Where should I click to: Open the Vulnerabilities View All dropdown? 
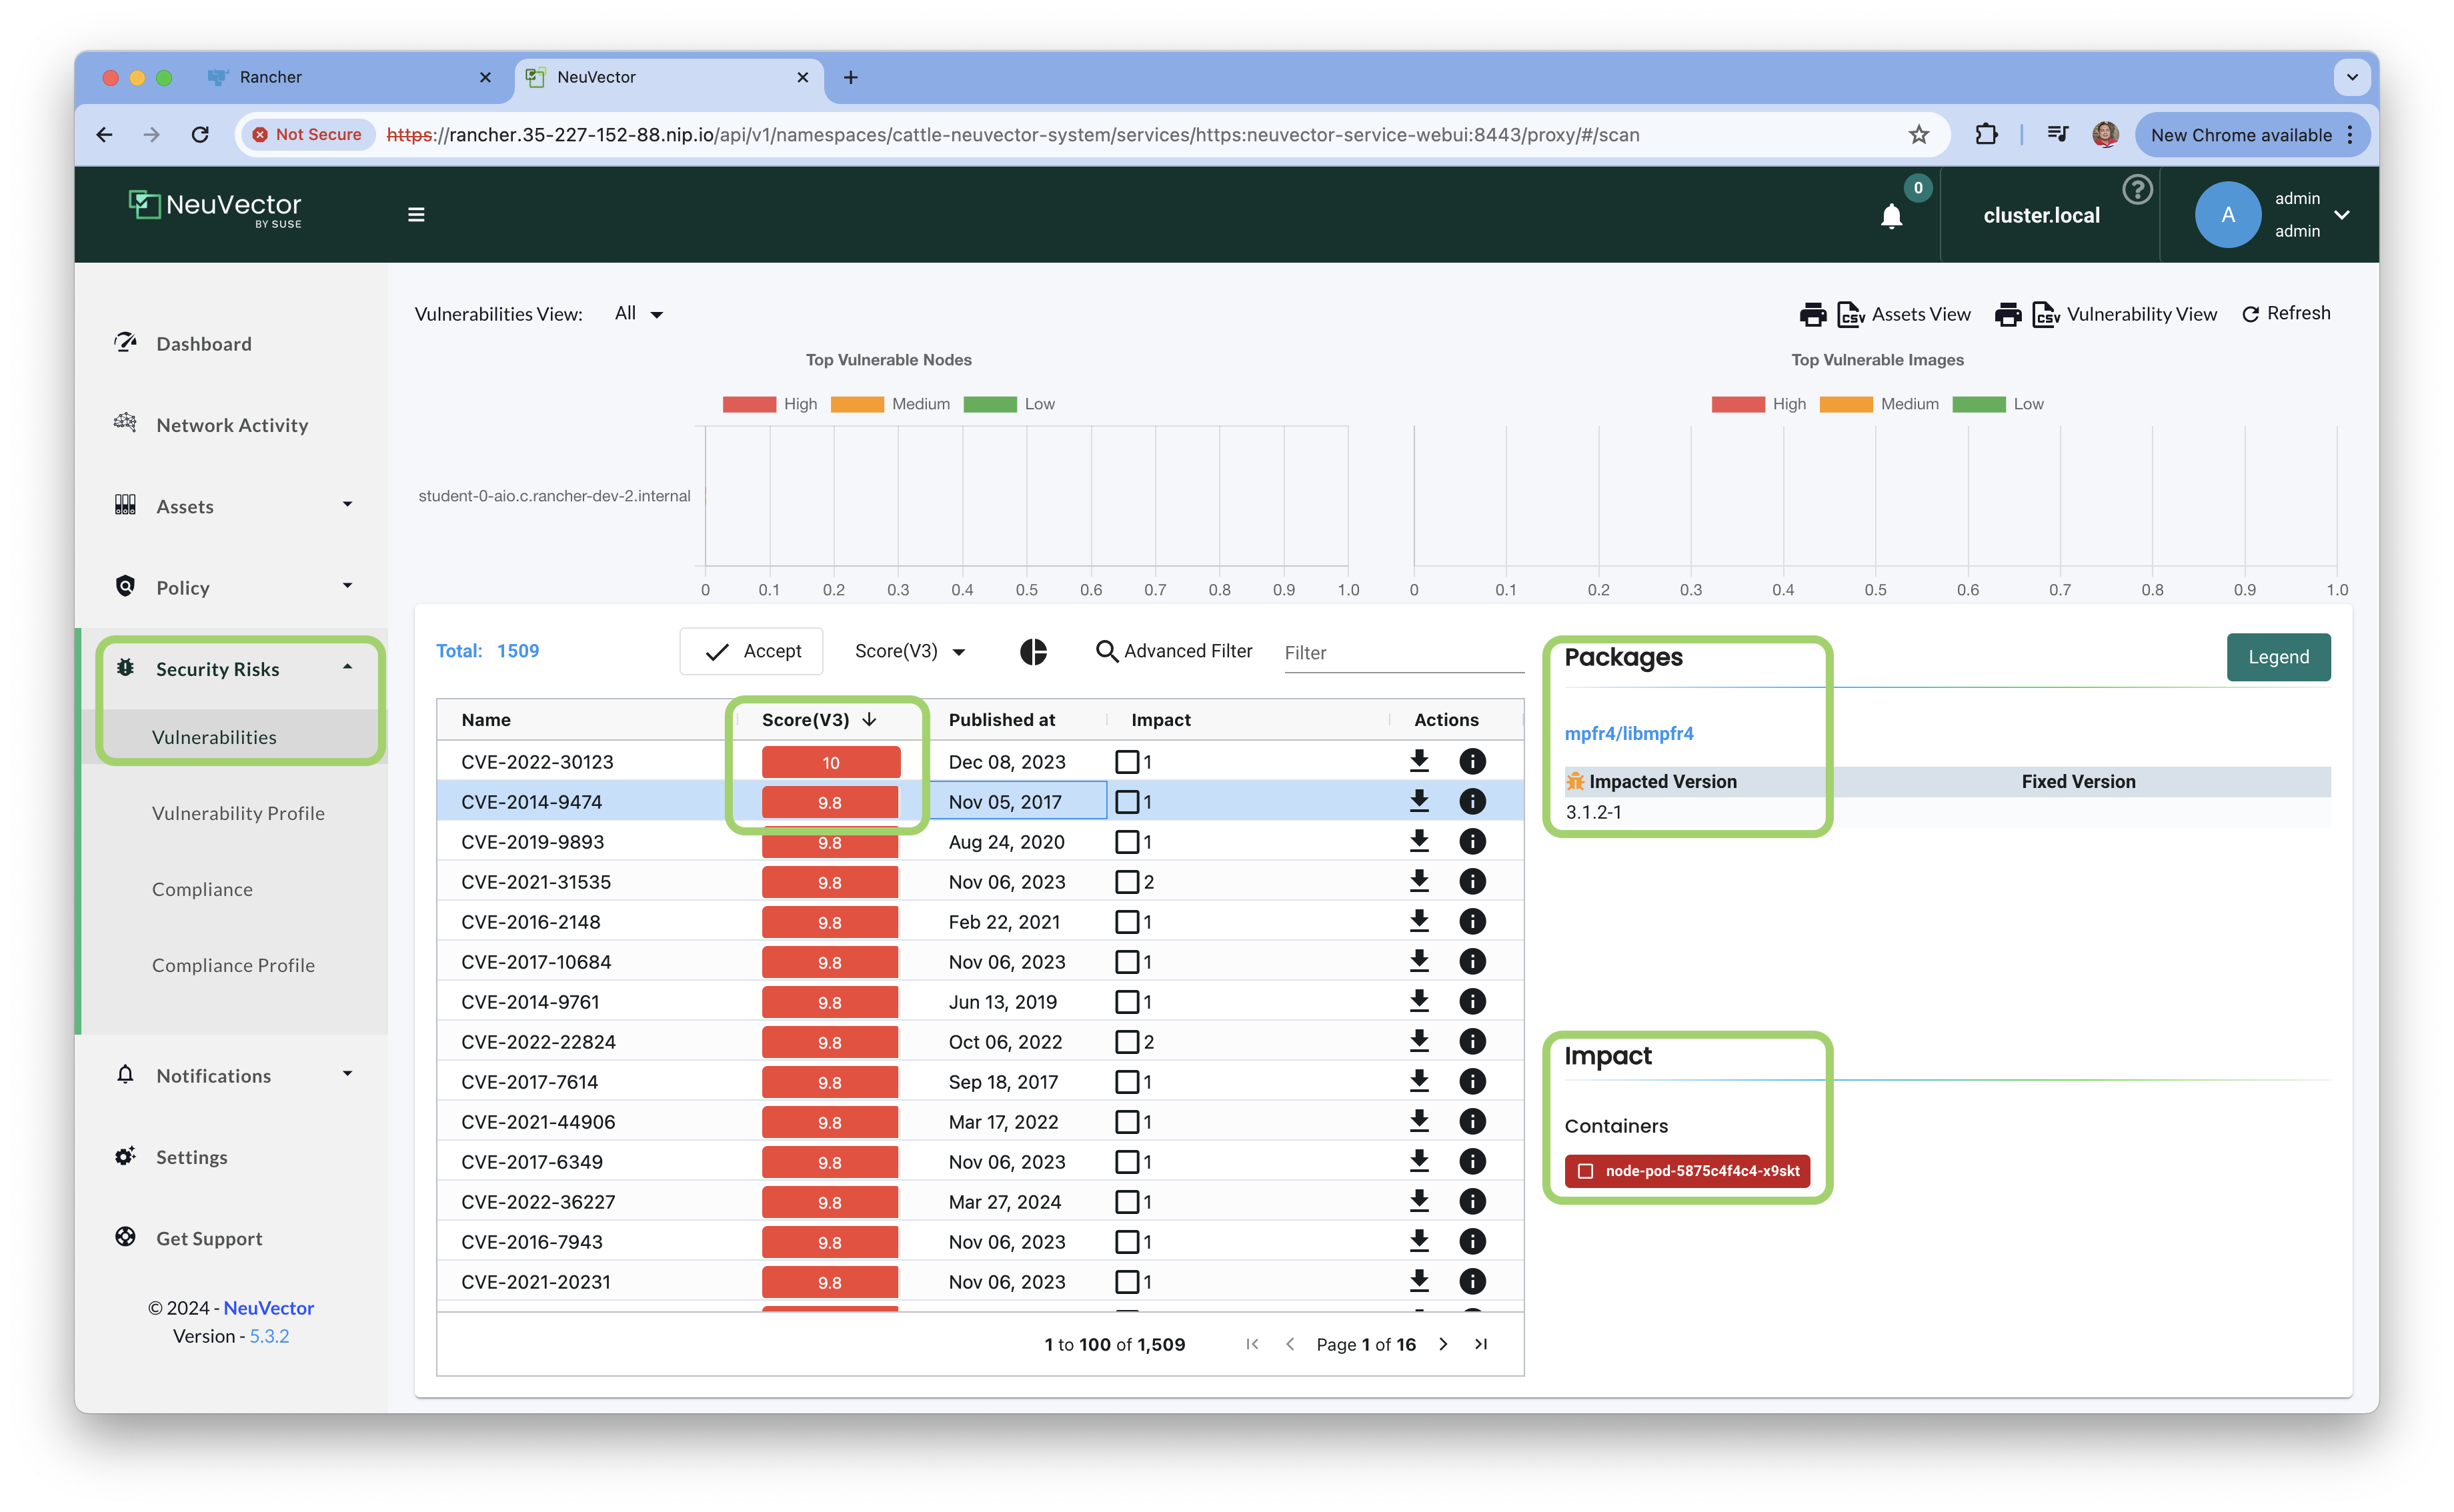coord(639,314)
